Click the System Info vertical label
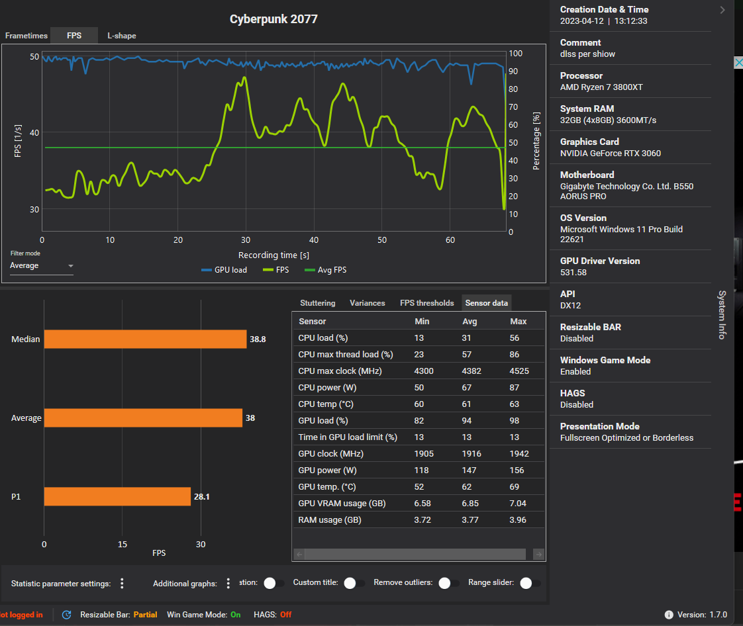 [722, 315]
